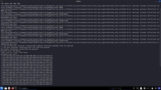The width and height of the screenshot is (161, 90).
Task: Click the muted volume icon in the tray
Action: (x=138, y=88)
